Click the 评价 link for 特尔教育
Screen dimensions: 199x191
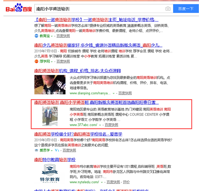[x=126, y=182]
